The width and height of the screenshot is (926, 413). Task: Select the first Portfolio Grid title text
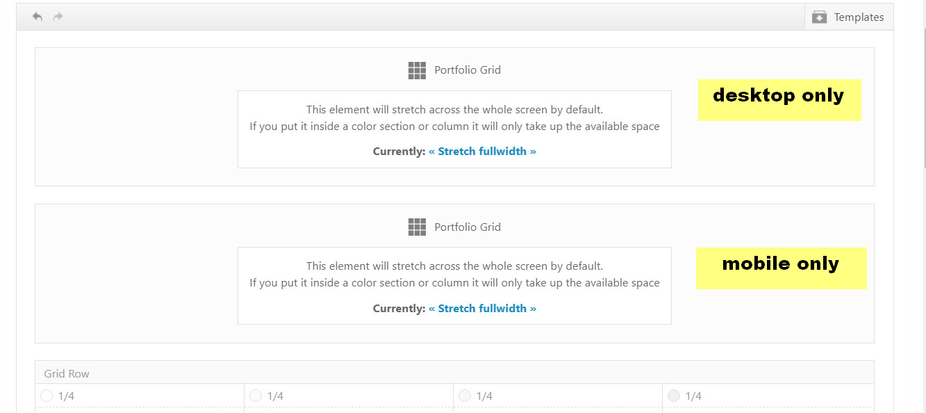click(468, 70)
